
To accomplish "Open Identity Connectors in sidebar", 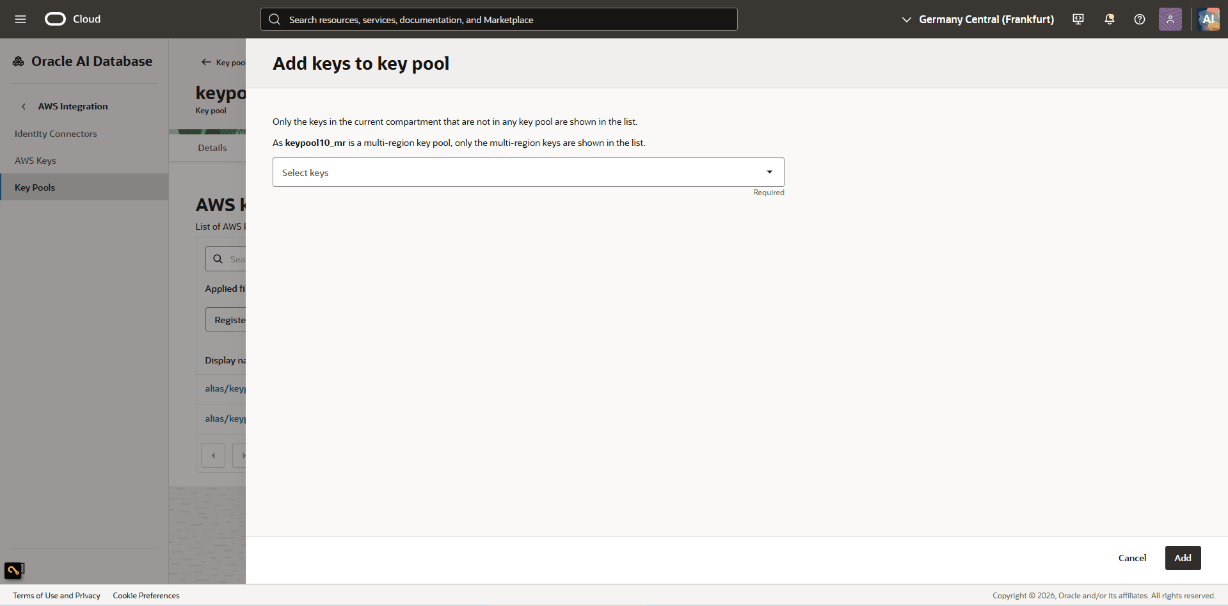I will point(56,134).
